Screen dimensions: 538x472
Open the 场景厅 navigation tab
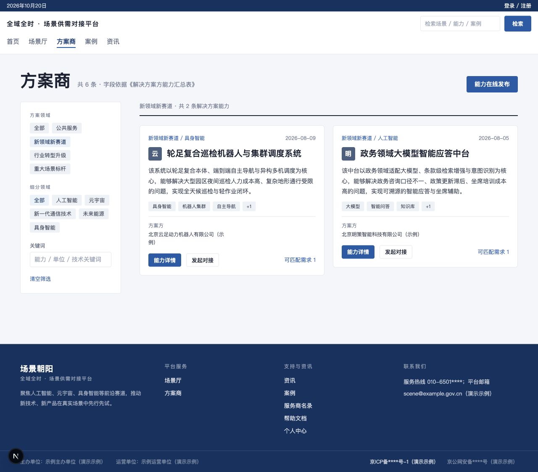[x=38, y=42]
